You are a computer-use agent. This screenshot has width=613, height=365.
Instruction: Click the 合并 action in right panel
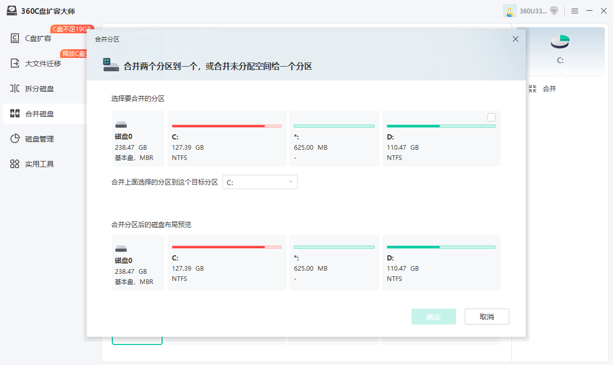pos(549,89)
